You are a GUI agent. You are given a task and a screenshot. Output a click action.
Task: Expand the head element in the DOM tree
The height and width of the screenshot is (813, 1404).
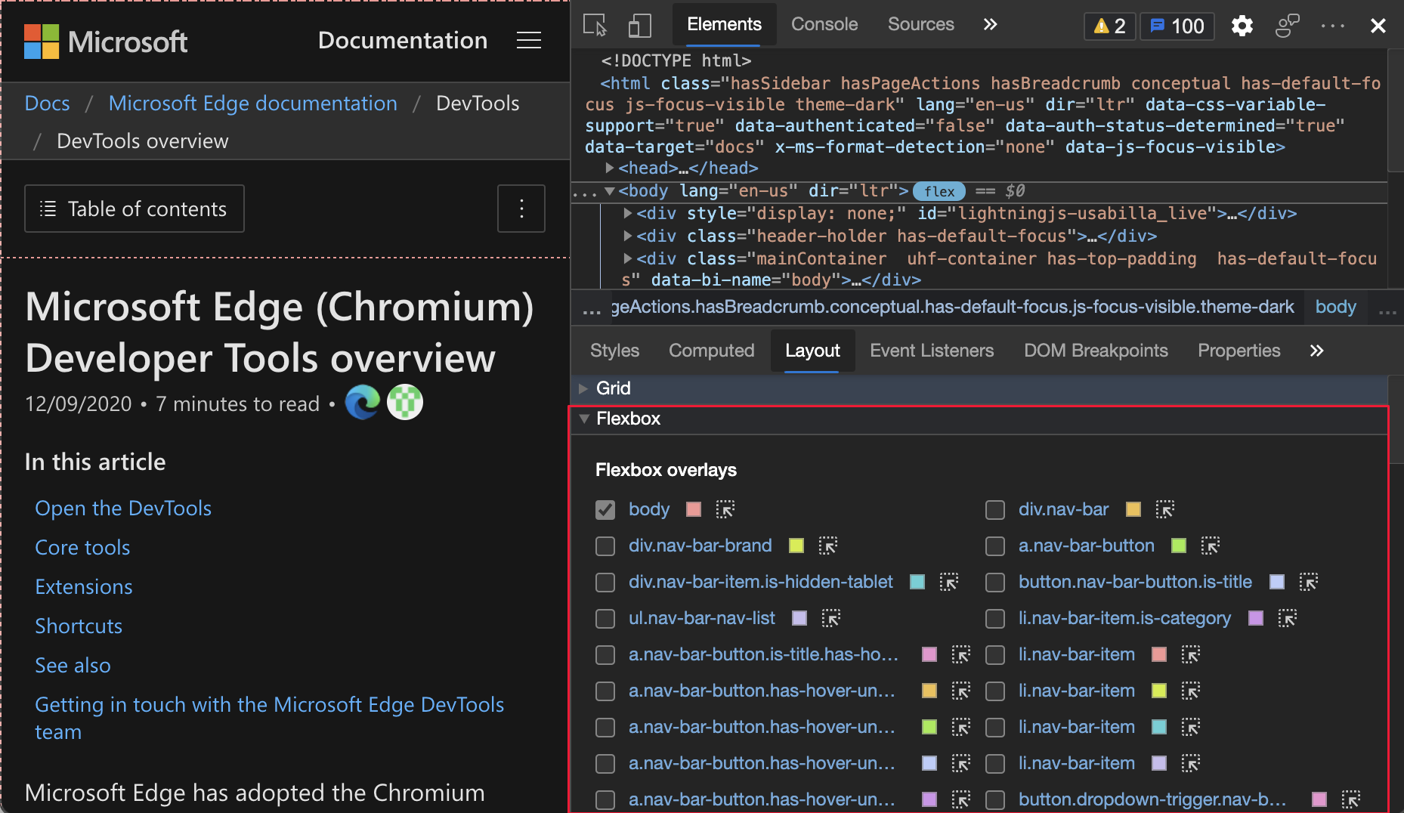coord(610,168)
